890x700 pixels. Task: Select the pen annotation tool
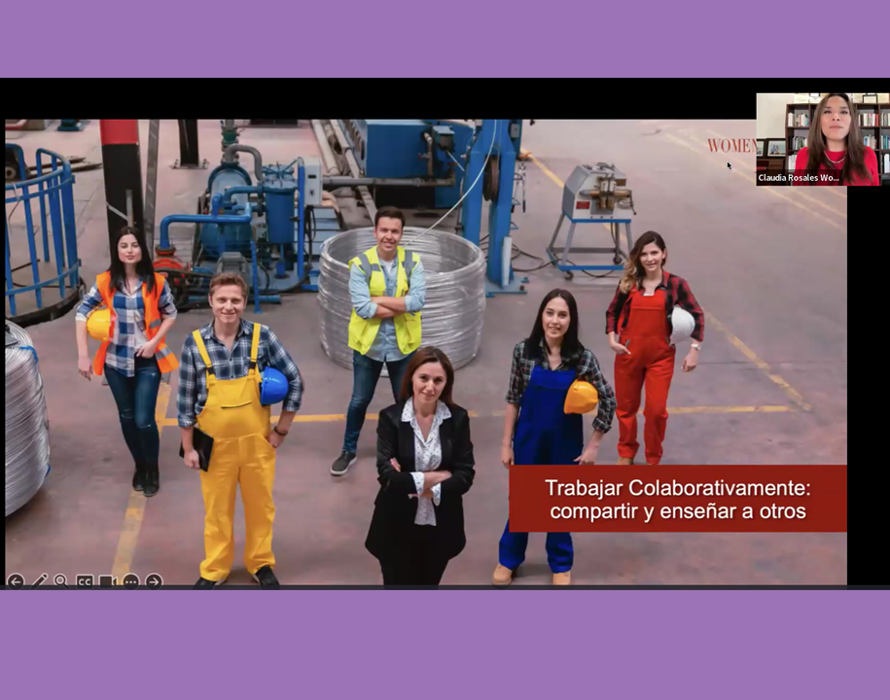(39, 581)
